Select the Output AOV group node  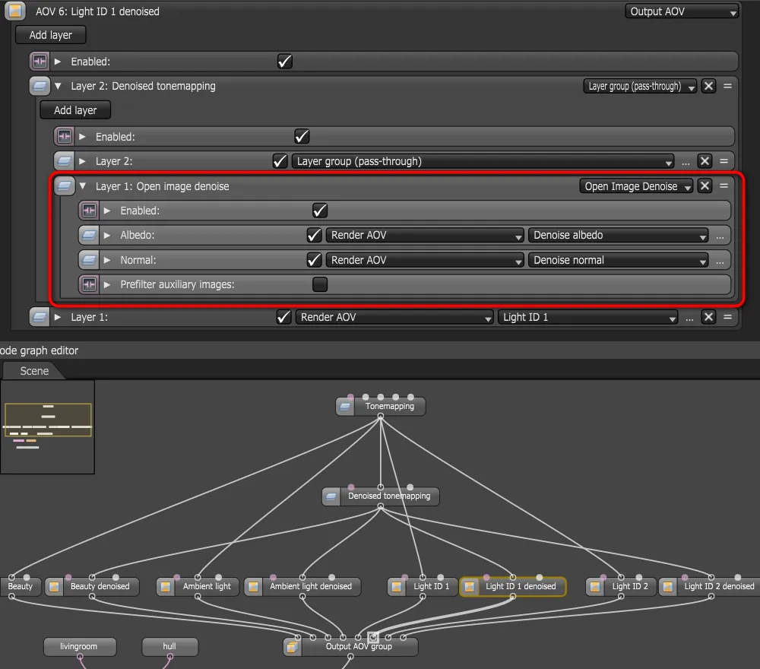359,647
